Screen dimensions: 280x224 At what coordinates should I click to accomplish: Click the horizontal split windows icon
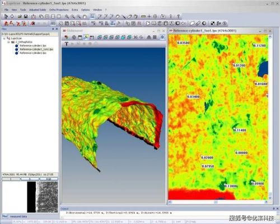53,16
